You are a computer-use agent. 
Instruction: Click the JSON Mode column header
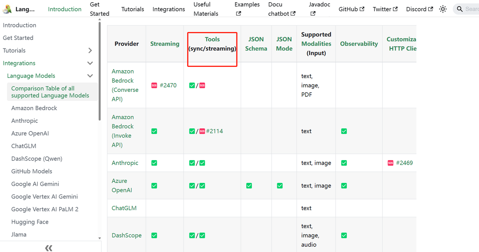[284, 44]
